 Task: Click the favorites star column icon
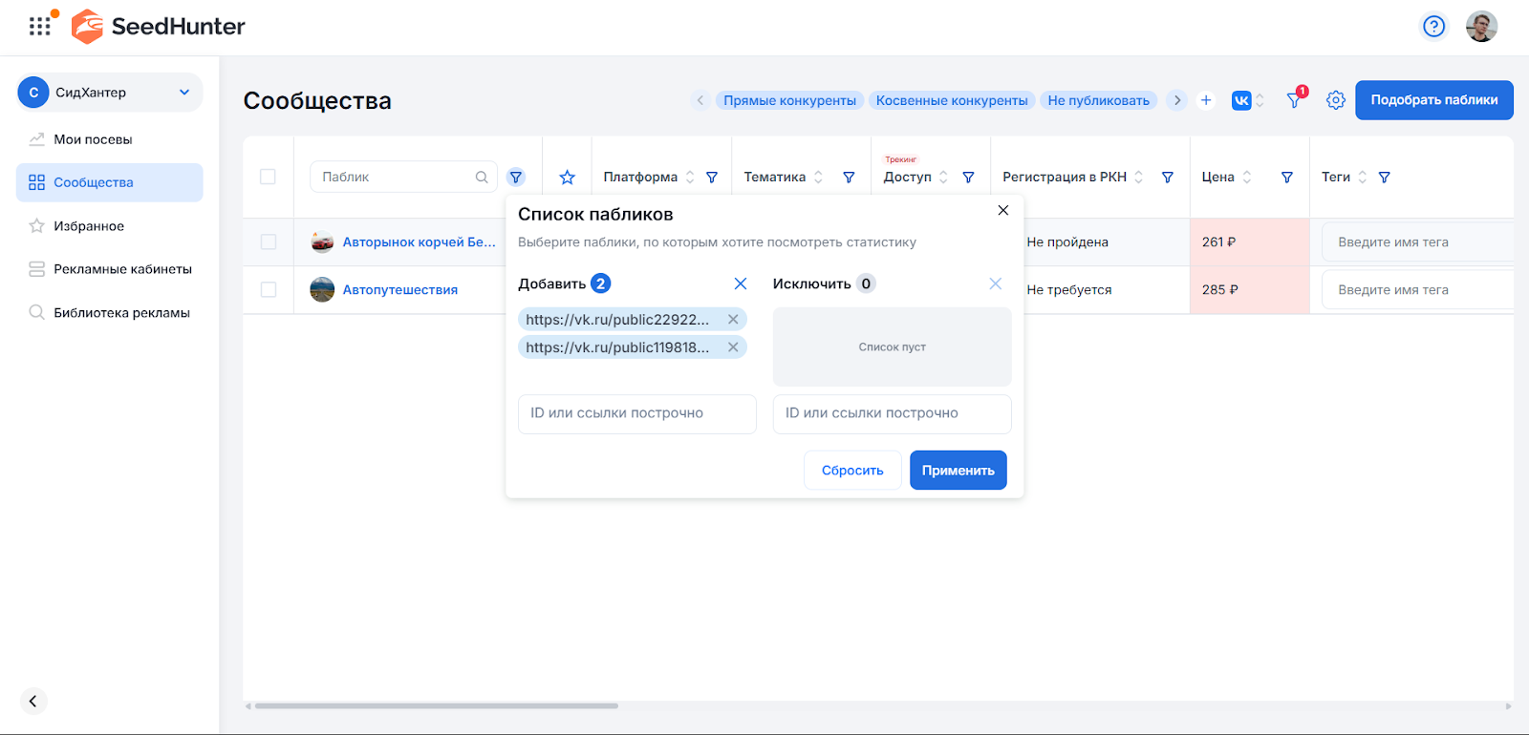(567, 178)
